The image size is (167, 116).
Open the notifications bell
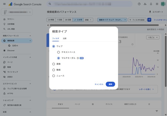(x=151, y=4)
